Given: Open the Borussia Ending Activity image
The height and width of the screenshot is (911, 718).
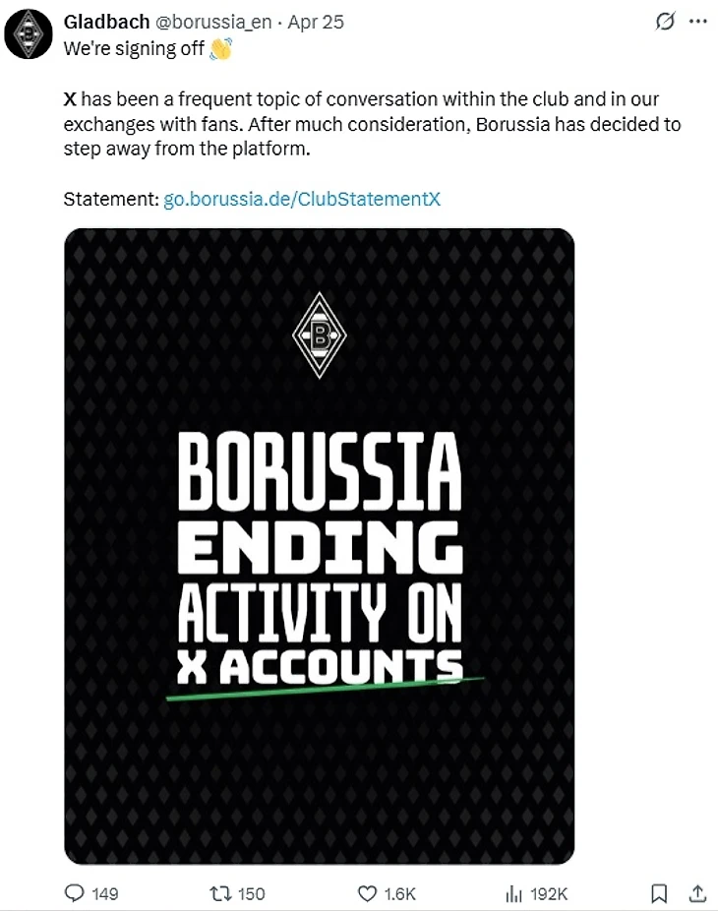Looking at the screenshot, I should click(x=319, y=546).
